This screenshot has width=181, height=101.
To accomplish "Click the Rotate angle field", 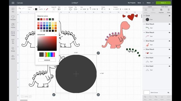I will click(x=107, y=9).
